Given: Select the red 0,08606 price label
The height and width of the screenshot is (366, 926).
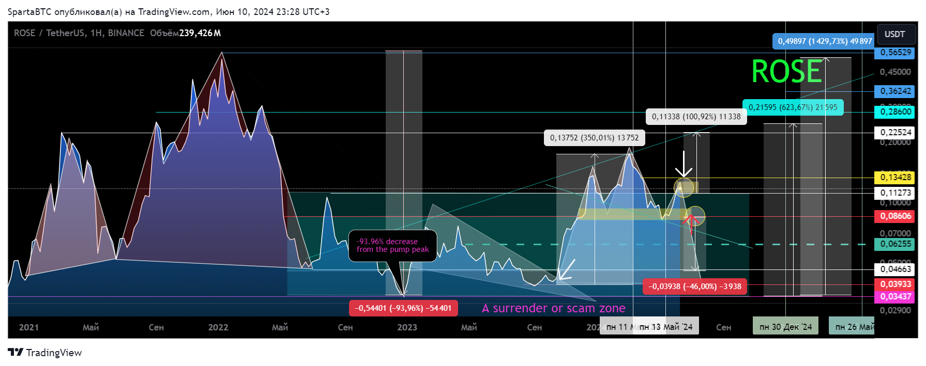Looking at the screenshot, I should 895,216.
